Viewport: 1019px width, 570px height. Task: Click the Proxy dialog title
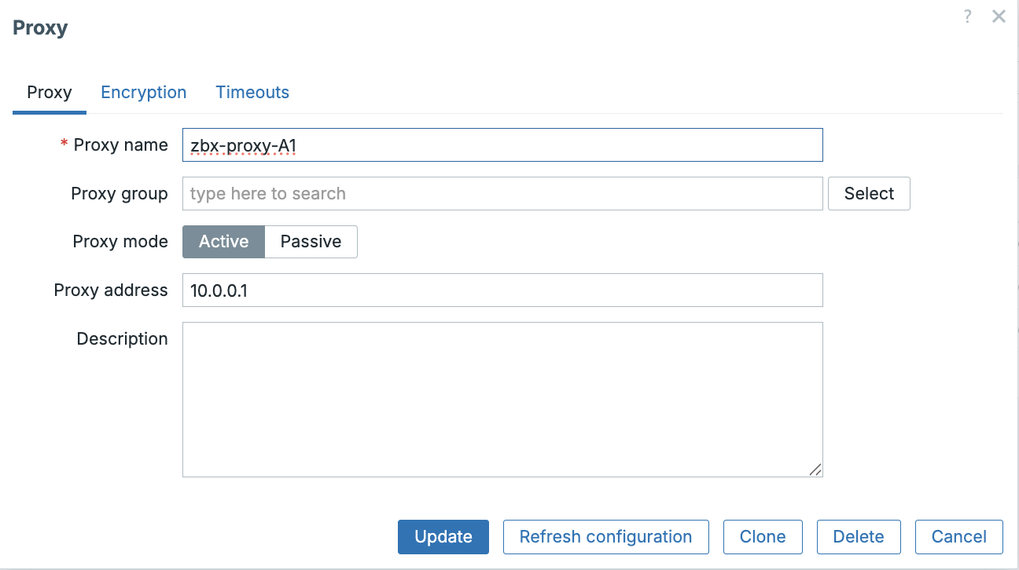coord(39,27)
